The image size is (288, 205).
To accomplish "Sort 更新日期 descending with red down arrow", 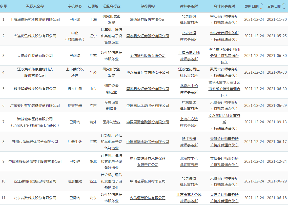I will pos(261,8).
